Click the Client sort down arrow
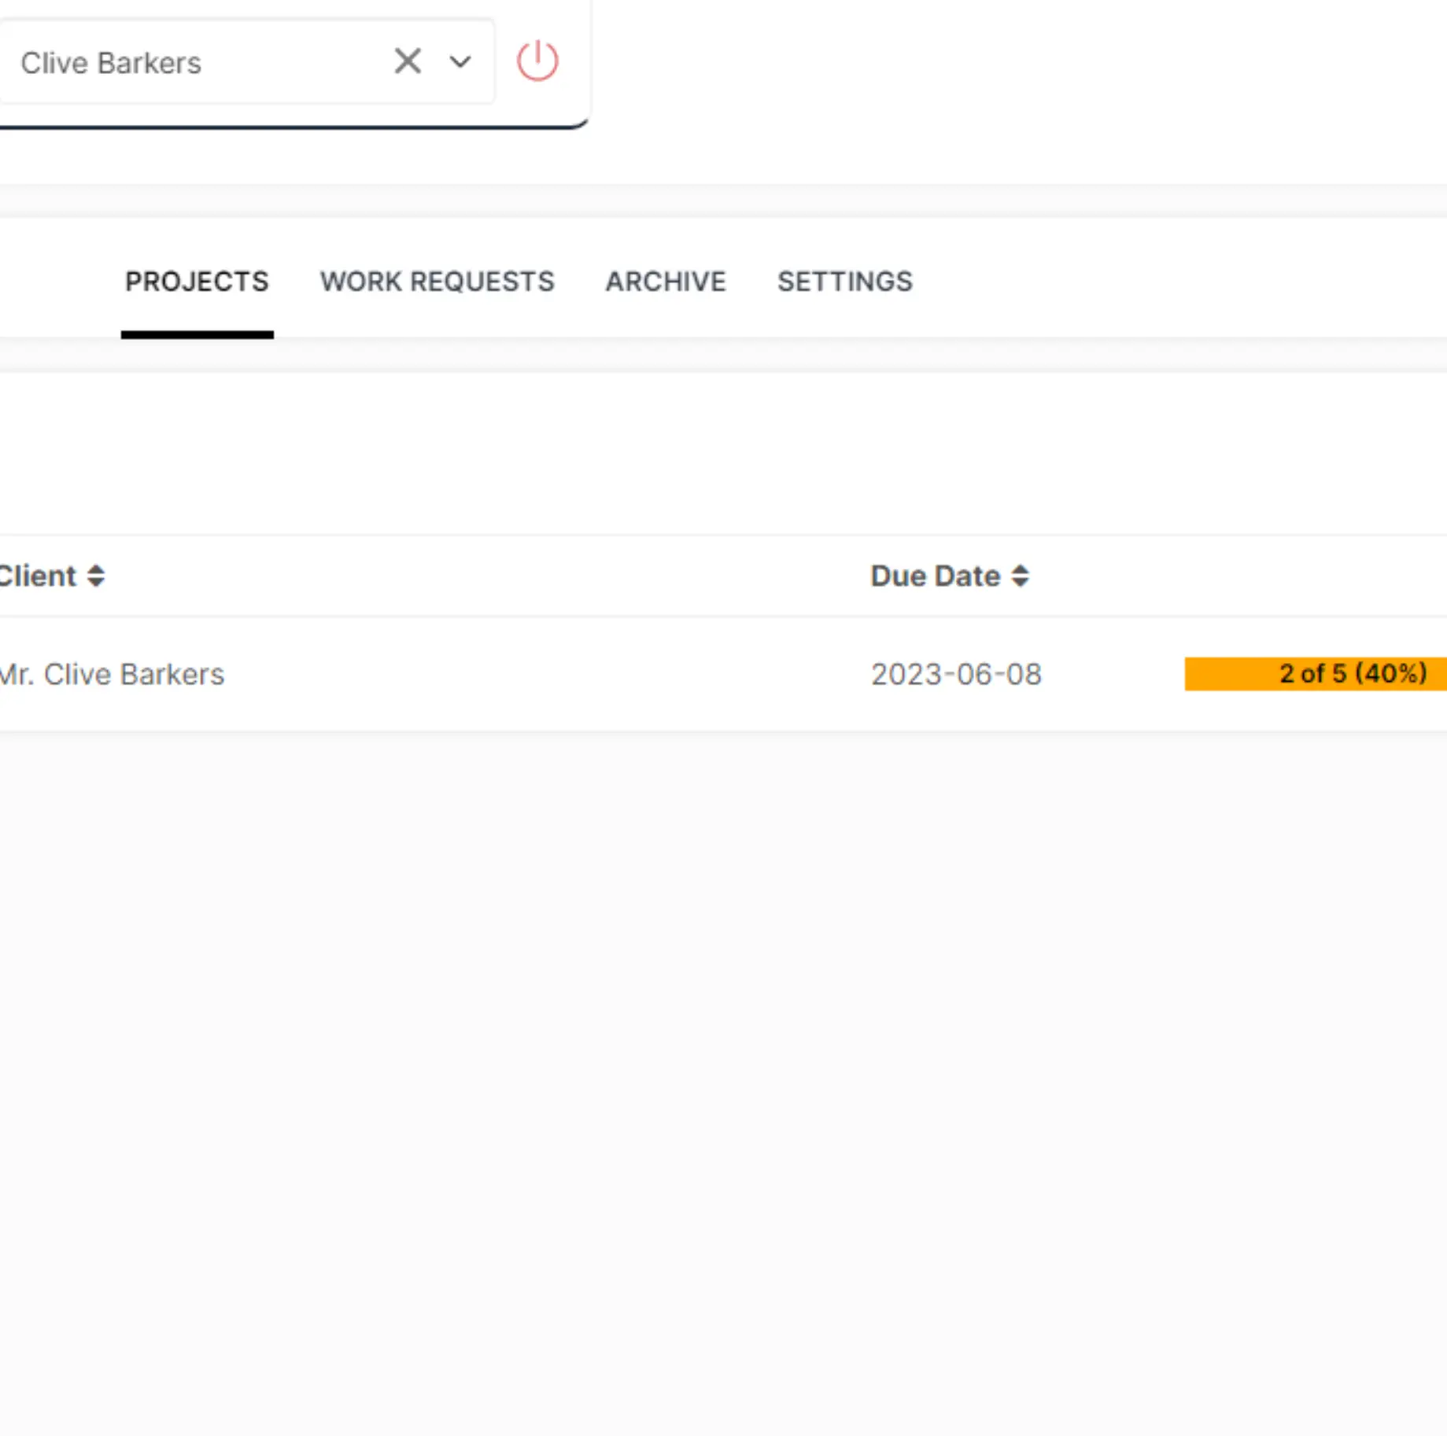This screenshot has width=1447, height=1436. click(96, 583)
